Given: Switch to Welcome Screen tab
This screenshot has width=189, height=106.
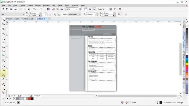Looking at the screenshot, I should pos(12,19).
